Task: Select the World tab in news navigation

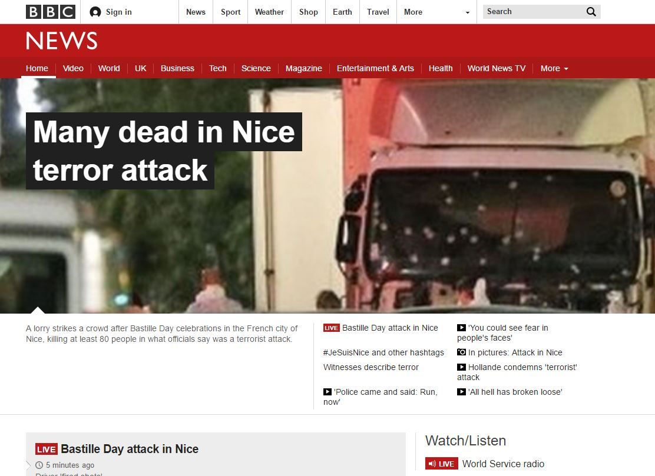Action: (x=109, y=68)
